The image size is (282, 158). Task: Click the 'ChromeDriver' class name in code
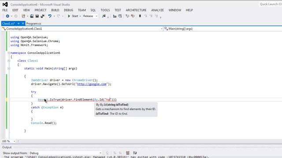(x=82, y=80)
